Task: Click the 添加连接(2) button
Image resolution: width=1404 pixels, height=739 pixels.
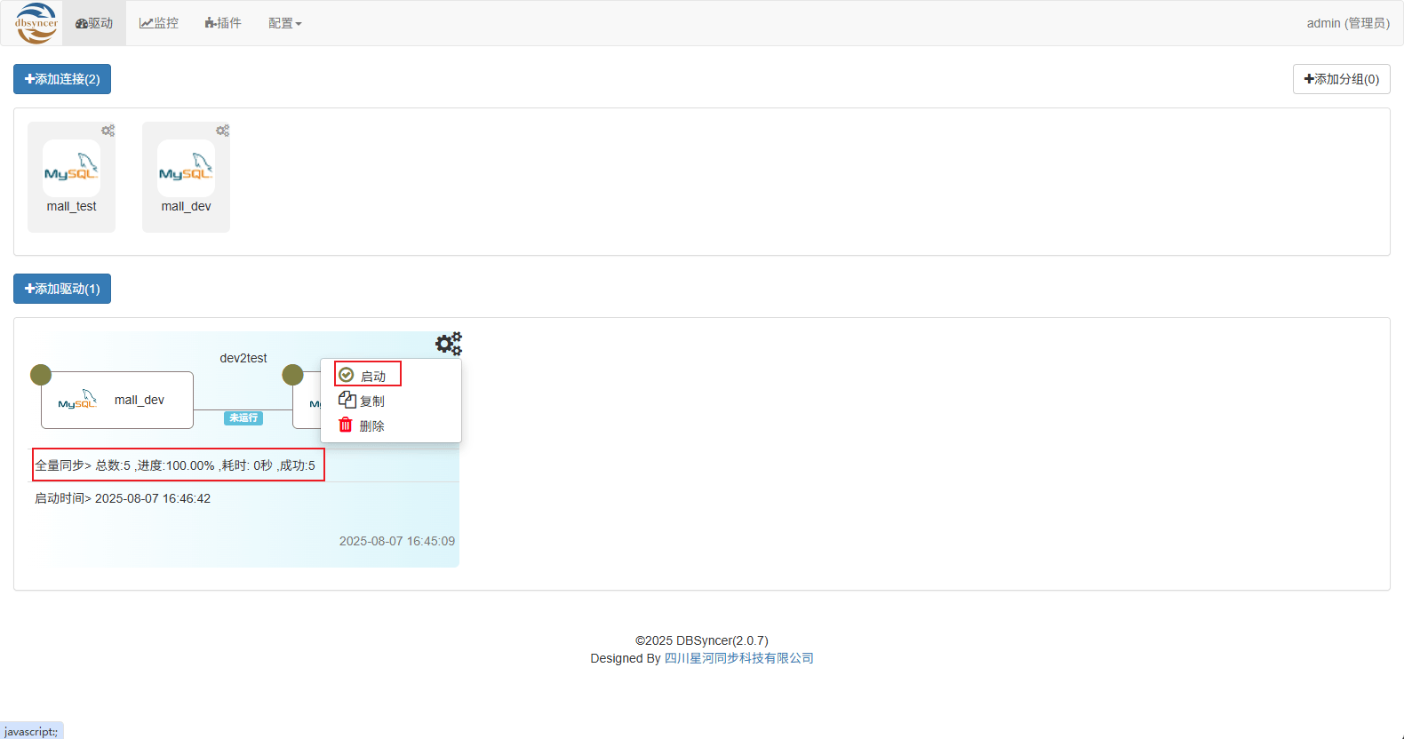Action: point(62,79)
